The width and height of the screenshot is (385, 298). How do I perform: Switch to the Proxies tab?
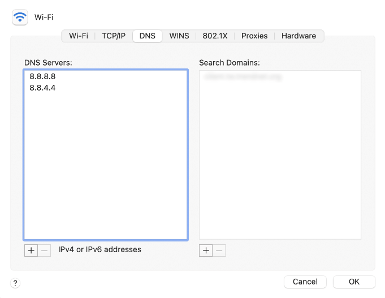coord(254,36)
